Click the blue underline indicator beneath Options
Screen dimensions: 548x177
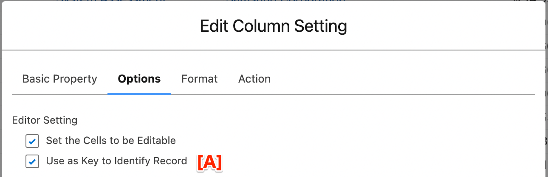point(139,94)
